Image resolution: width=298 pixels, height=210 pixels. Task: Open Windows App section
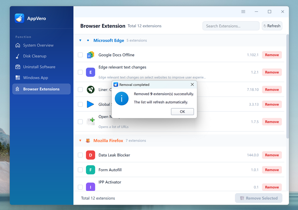[41, 78]
